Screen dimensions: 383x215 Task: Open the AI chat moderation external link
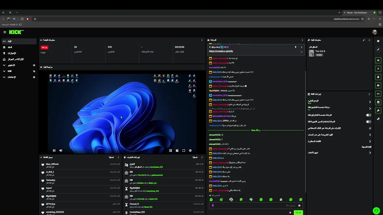pos(370,128)
